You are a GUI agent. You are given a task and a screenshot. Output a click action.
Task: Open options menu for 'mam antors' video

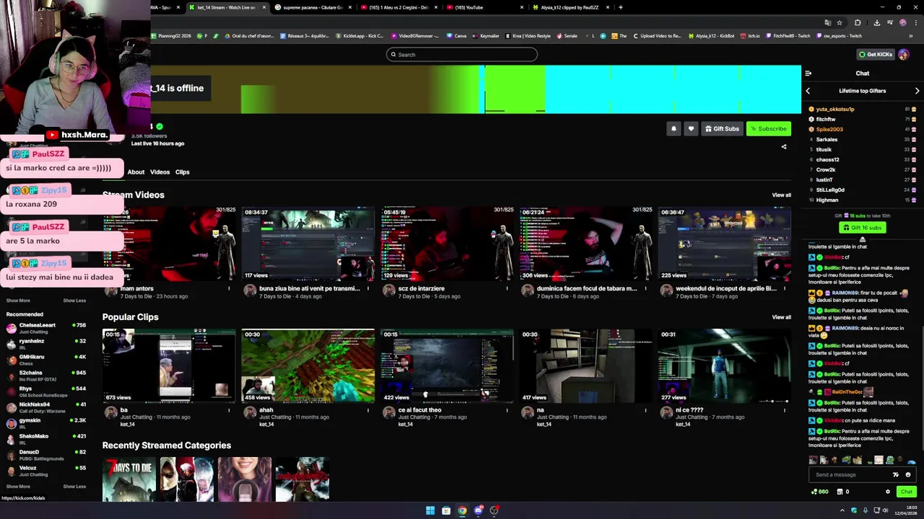[x=229, y=289]
